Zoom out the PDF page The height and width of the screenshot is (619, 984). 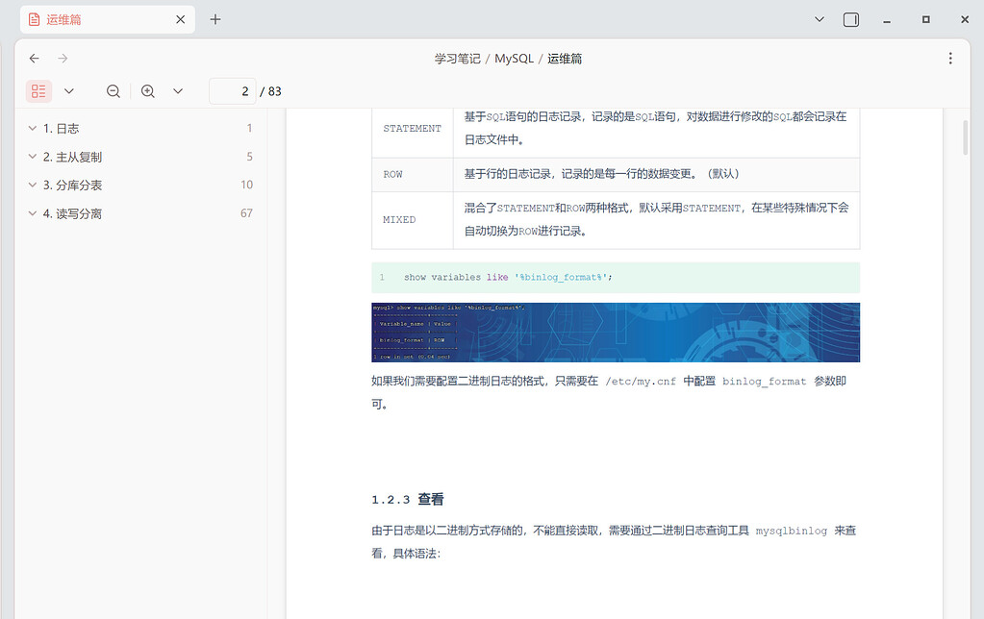[x=113, y=90]
